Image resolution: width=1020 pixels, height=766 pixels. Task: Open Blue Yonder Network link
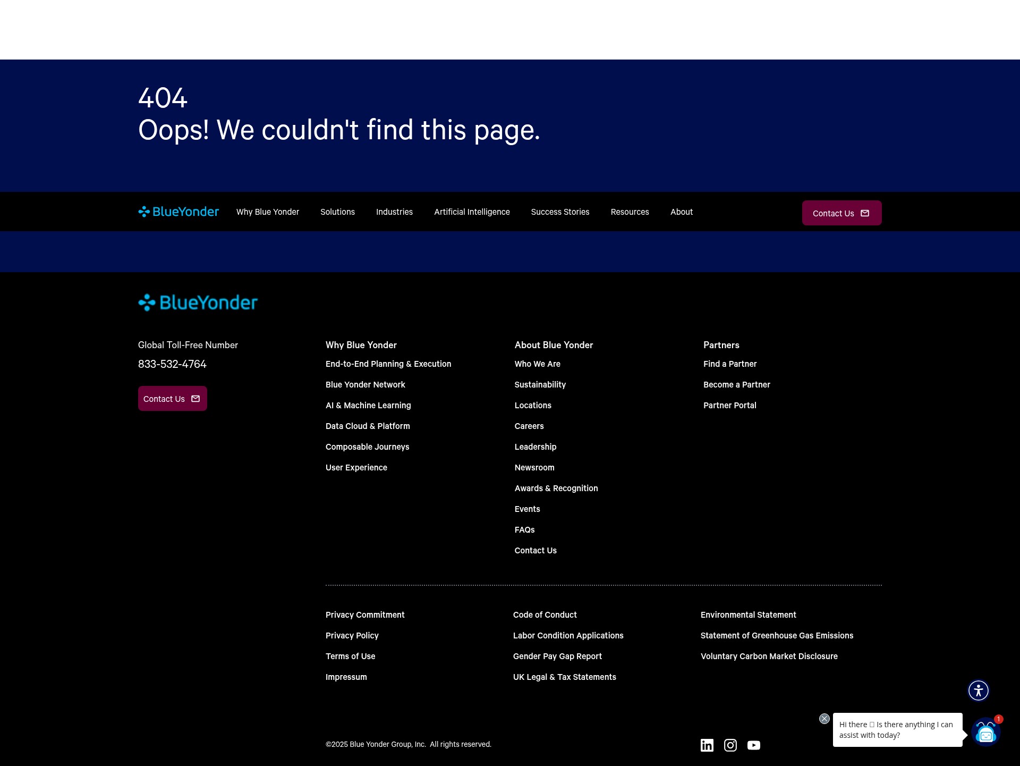pyautogui.click(x=365, y=384)
